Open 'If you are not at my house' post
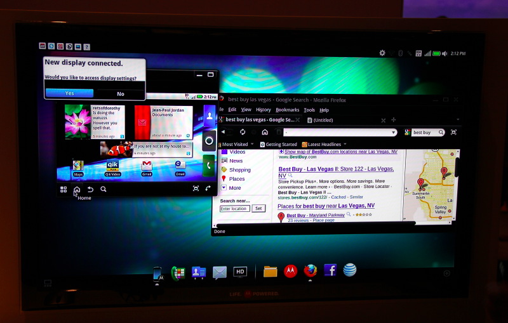Viewport: 508px width, 323px height. coord(147,150)
